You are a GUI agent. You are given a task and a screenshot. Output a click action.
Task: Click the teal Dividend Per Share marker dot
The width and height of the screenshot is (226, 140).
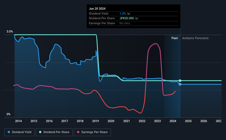pyautogui.click(x=180, y=81)
